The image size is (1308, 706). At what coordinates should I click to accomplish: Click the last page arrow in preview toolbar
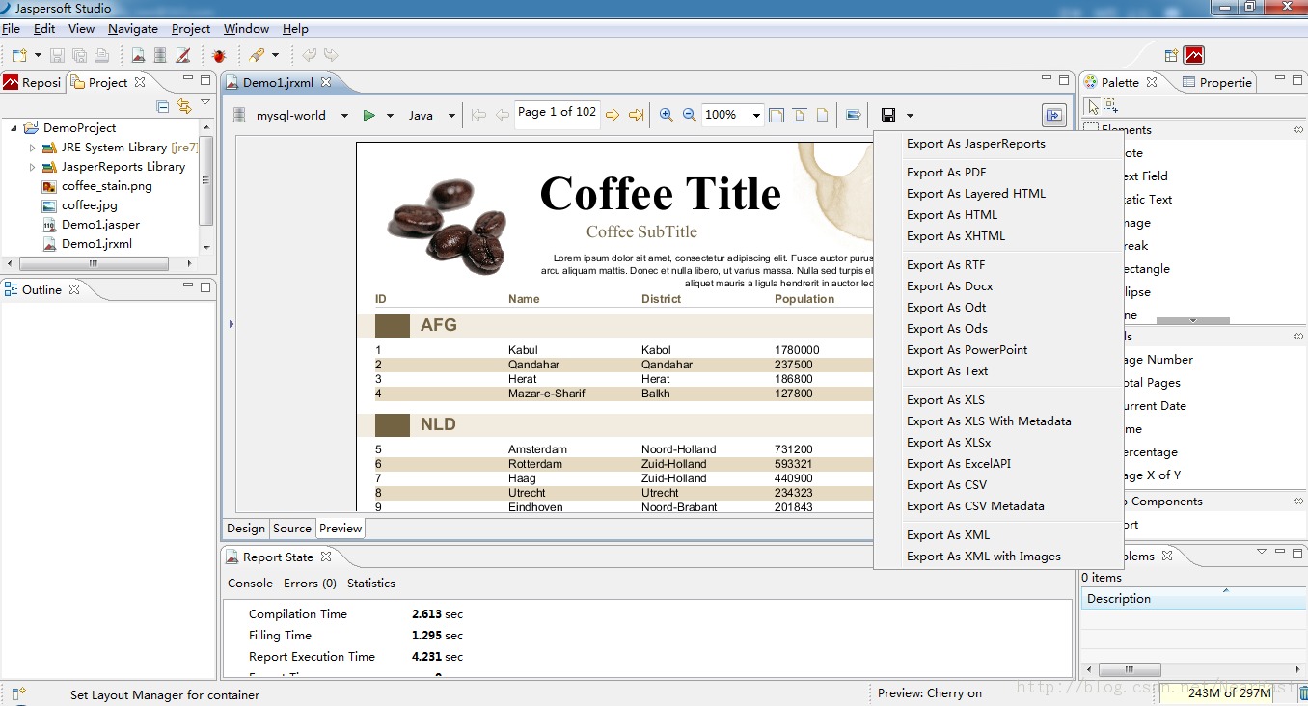pyautogui.click(x=634, y=114)
